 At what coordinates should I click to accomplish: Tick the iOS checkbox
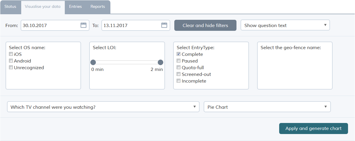pyautogui.click(x=11, y=54)
